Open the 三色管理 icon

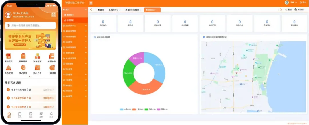[37, 56]
